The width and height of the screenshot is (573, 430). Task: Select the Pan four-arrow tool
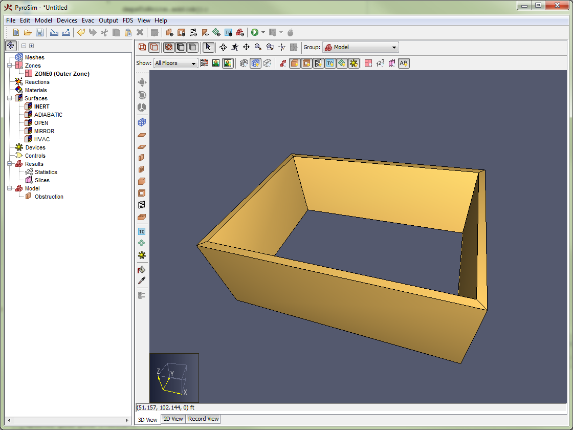coord(246,47)
